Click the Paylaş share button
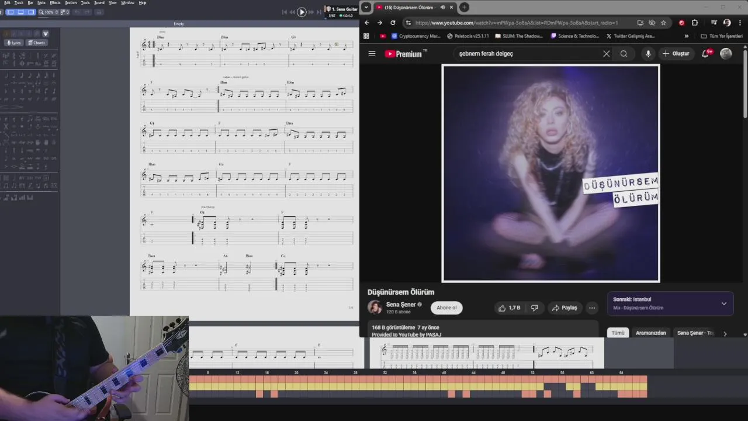The width and height of the screenshot is (748, 421). (x=565, y=308)
